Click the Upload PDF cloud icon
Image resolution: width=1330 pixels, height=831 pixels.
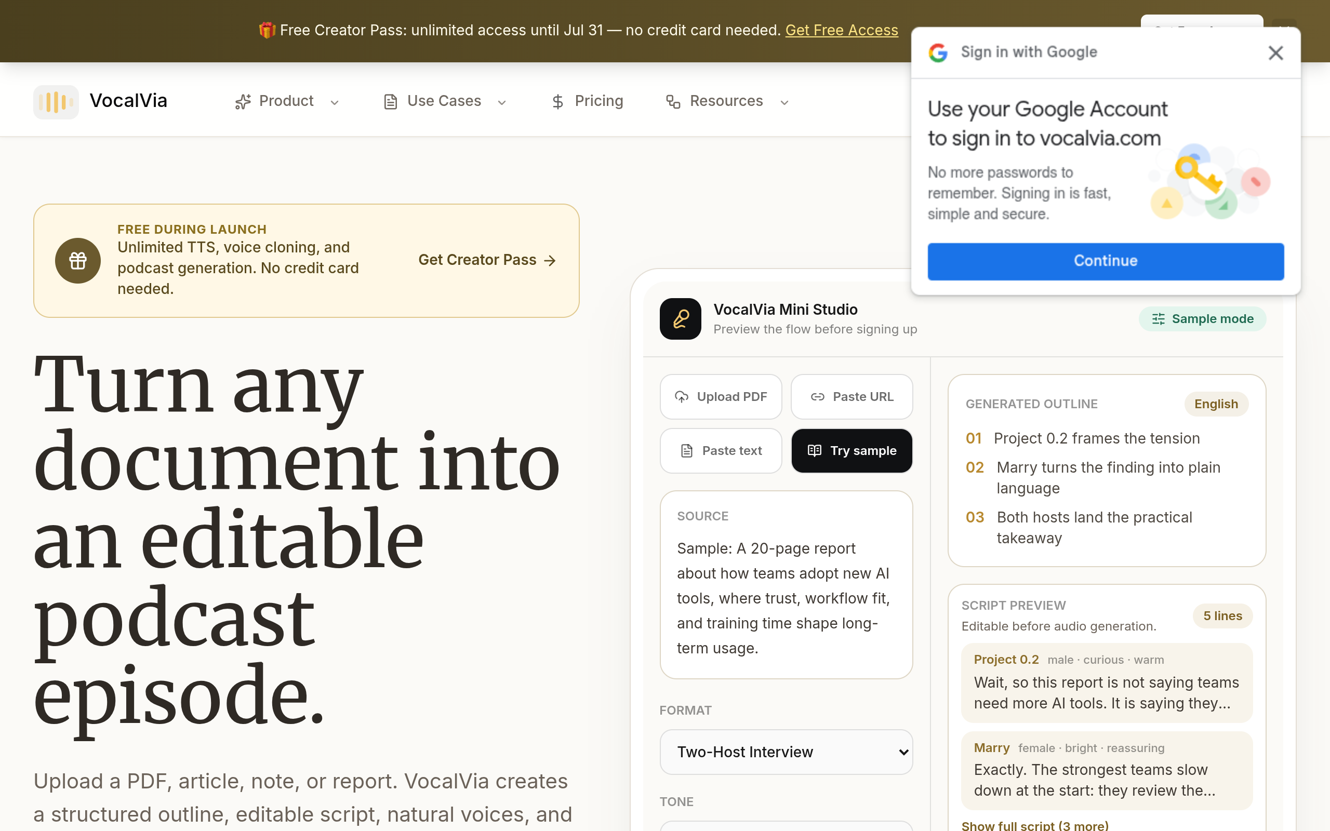pos(682,397)
